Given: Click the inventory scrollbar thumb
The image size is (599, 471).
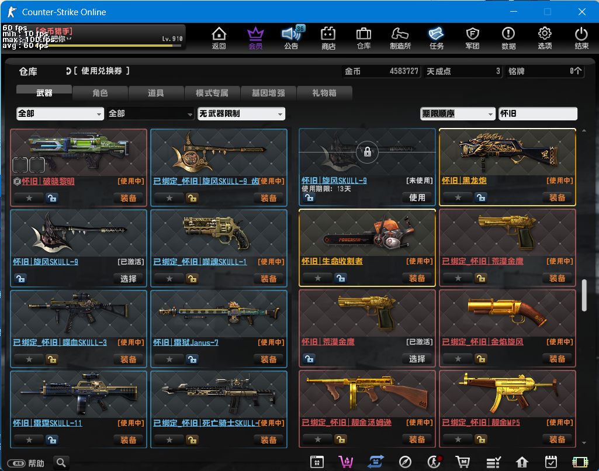Looking at the screenshot, I should tap(584, 295).
